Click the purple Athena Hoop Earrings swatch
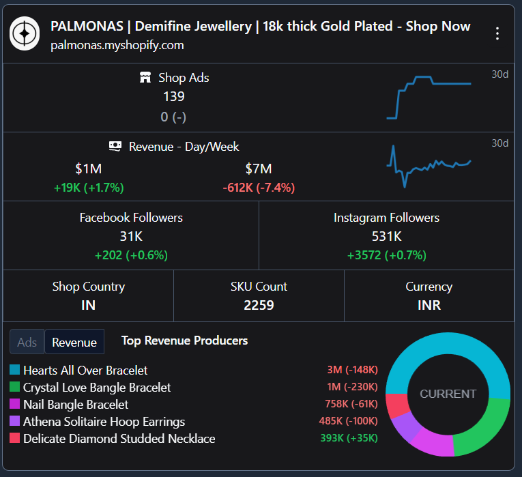522x477 pixels. tap(14, 421)
